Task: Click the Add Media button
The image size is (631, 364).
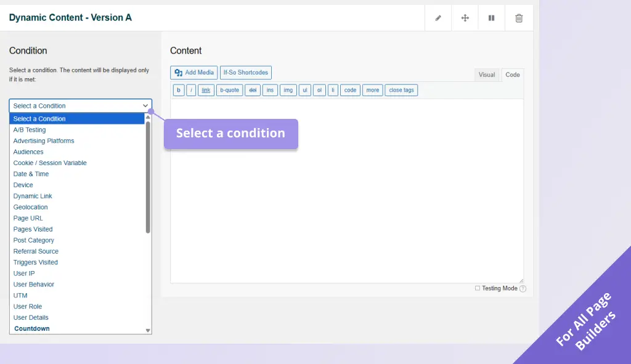Action: pyautogui.click(x=193, y=72)
